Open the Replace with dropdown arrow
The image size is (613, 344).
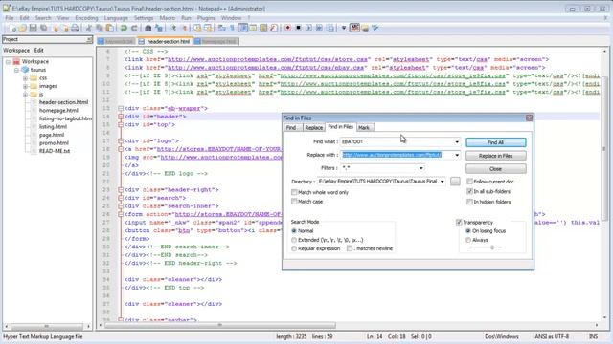(x=457, y=155)
